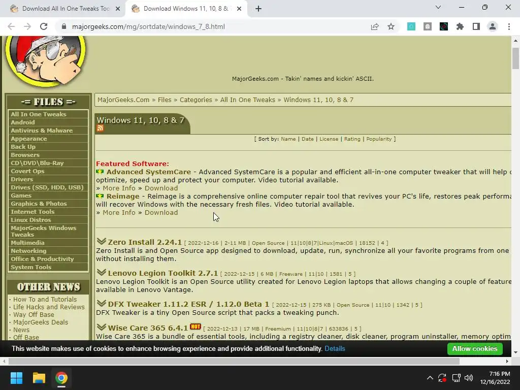The width and height of the screenshot is (520, 390).
Task: Click the browser back arrow
Action: (11, 26)
